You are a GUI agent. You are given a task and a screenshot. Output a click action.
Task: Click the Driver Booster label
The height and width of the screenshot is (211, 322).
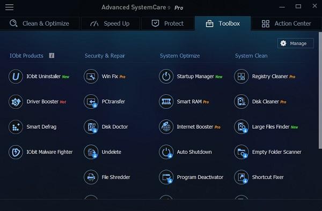42,102
